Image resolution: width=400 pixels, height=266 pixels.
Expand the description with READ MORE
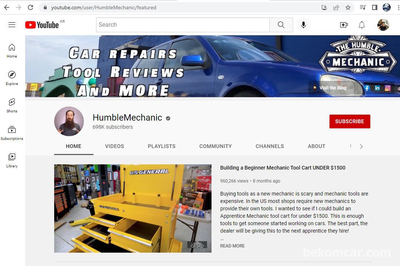232,246
